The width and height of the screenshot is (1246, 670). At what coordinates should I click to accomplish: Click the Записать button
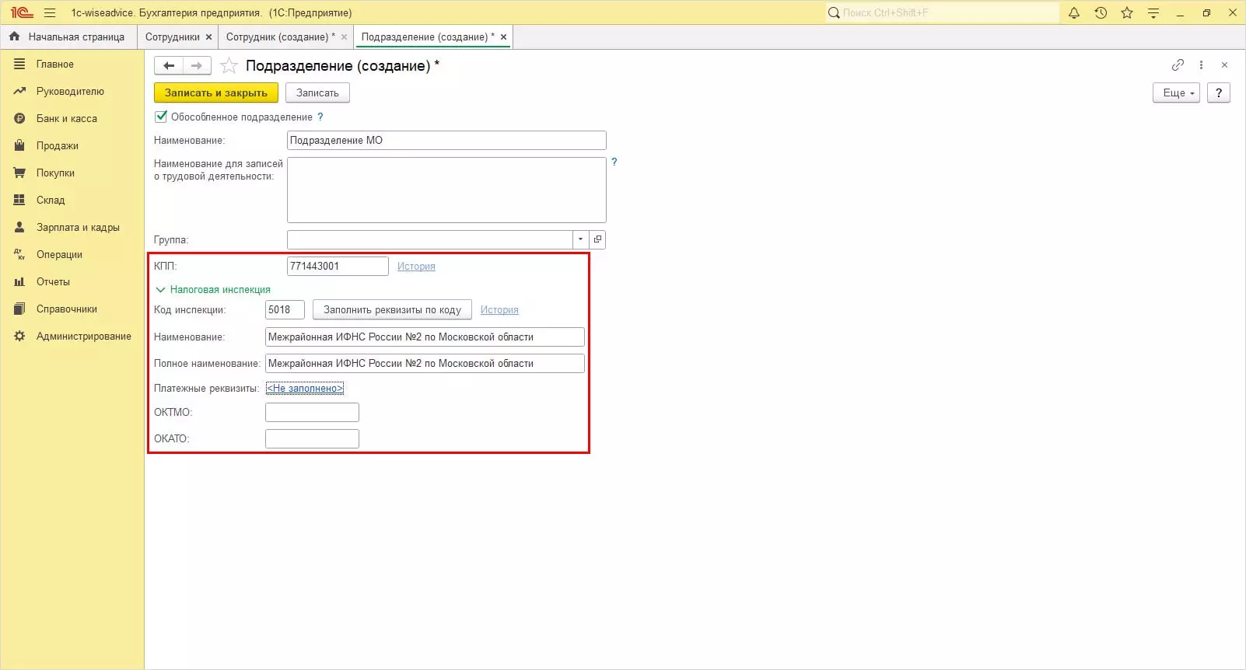coord(317,92)
